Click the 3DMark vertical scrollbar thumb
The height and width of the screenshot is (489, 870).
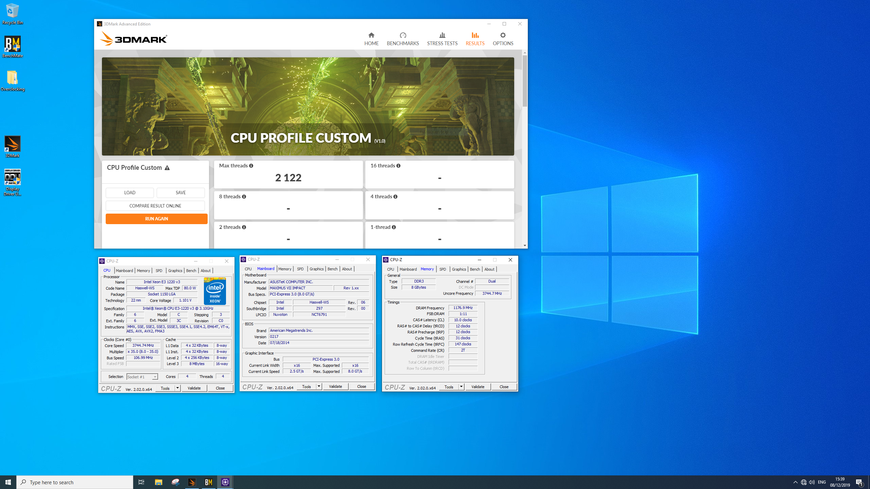coord(525,81)
